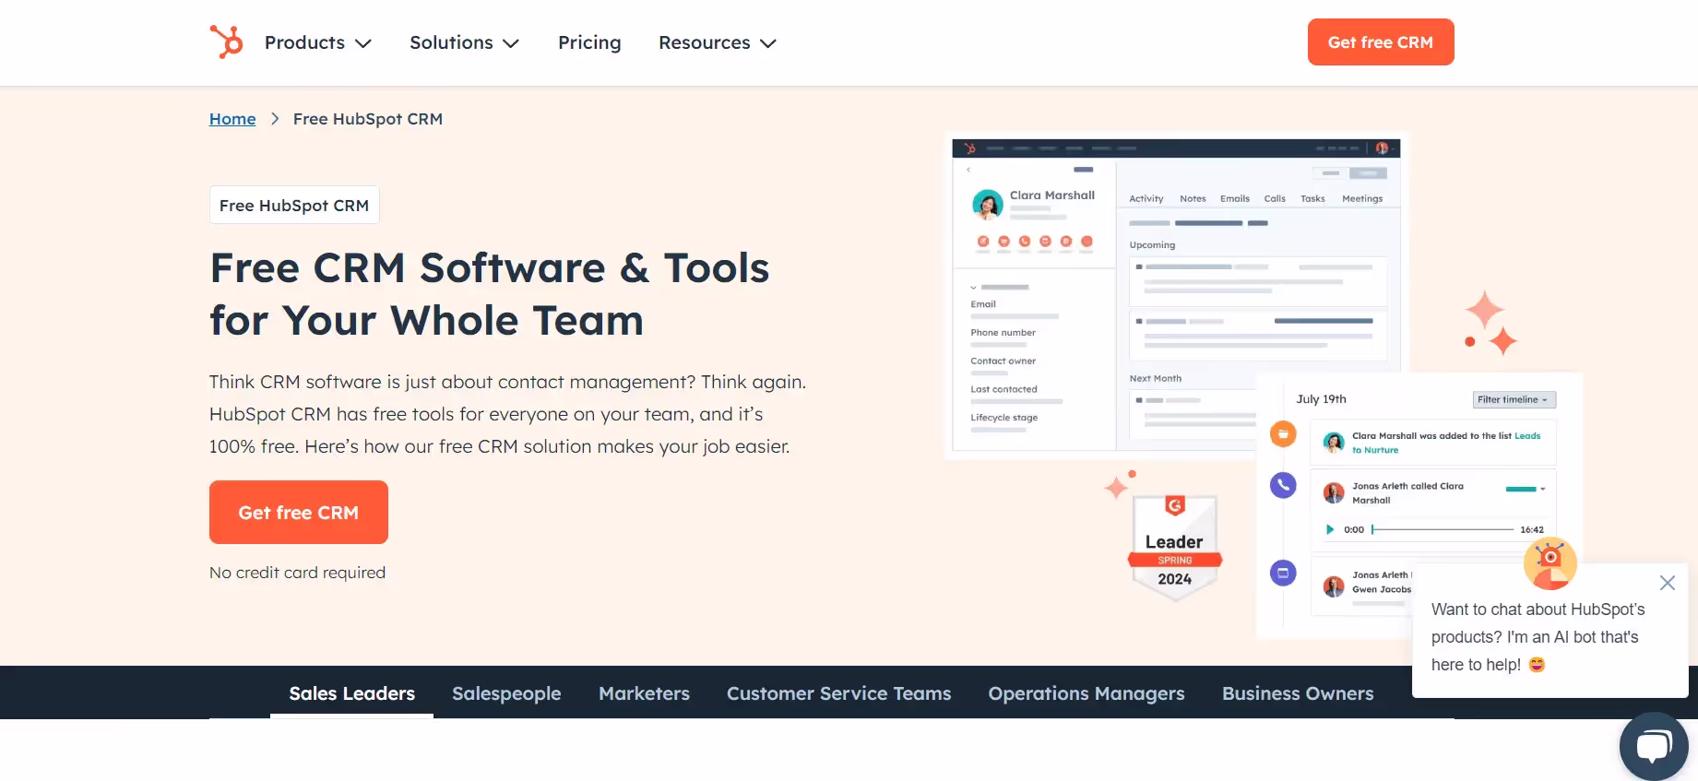
Task: Click Clara Marshall's profile avatar
Action: [x=988, y=204]
